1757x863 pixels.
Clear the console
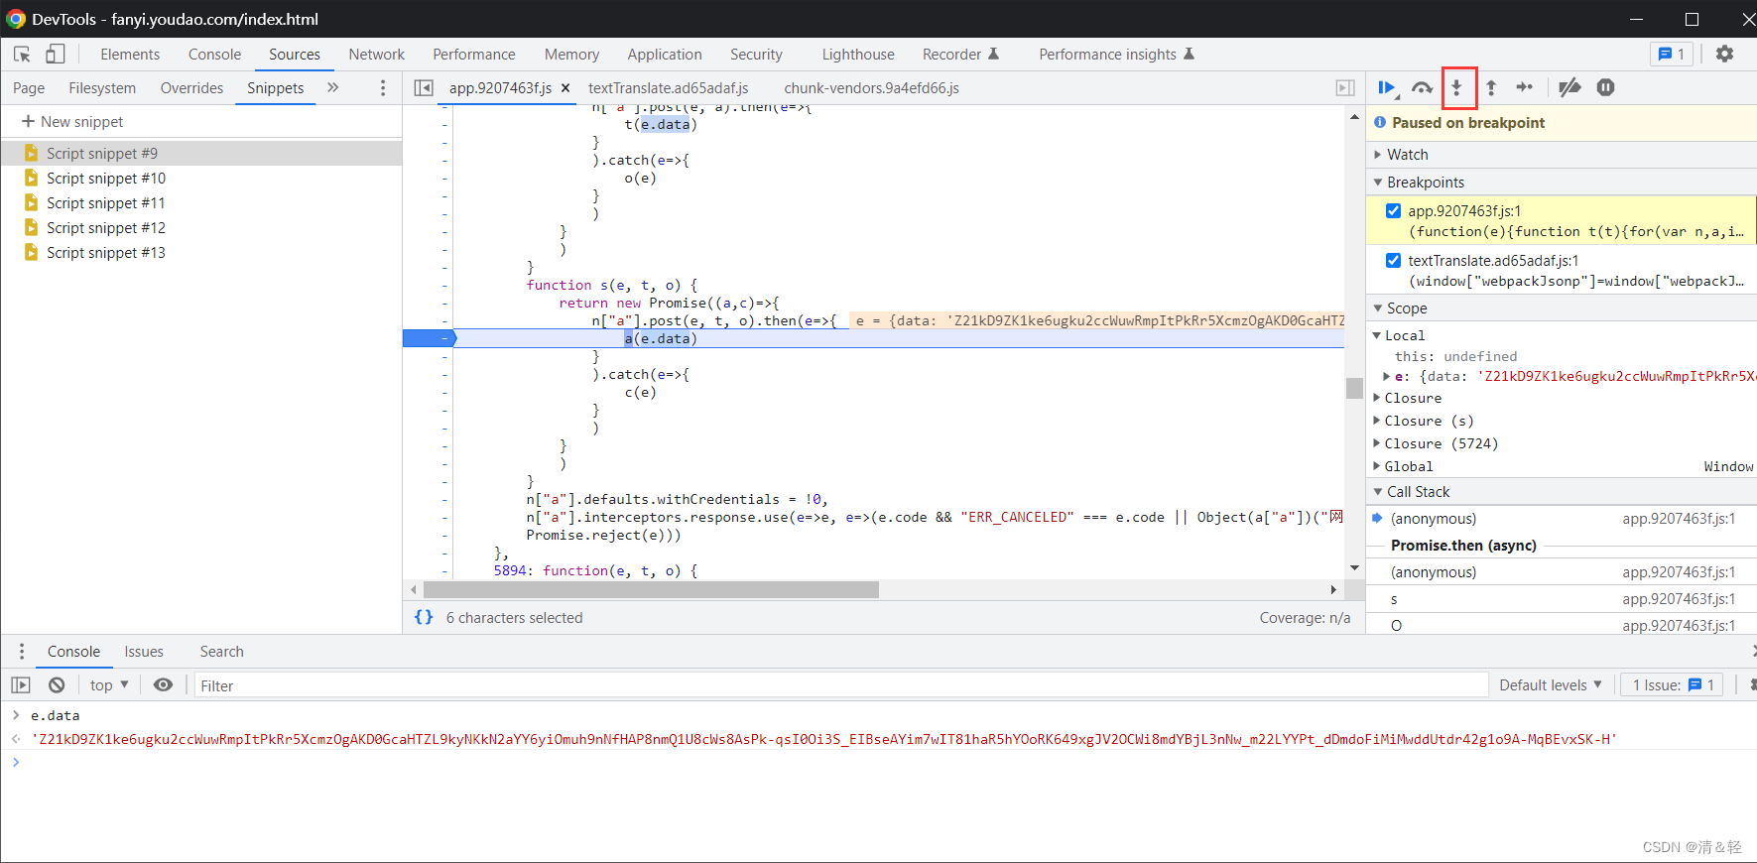click(57, 685)
